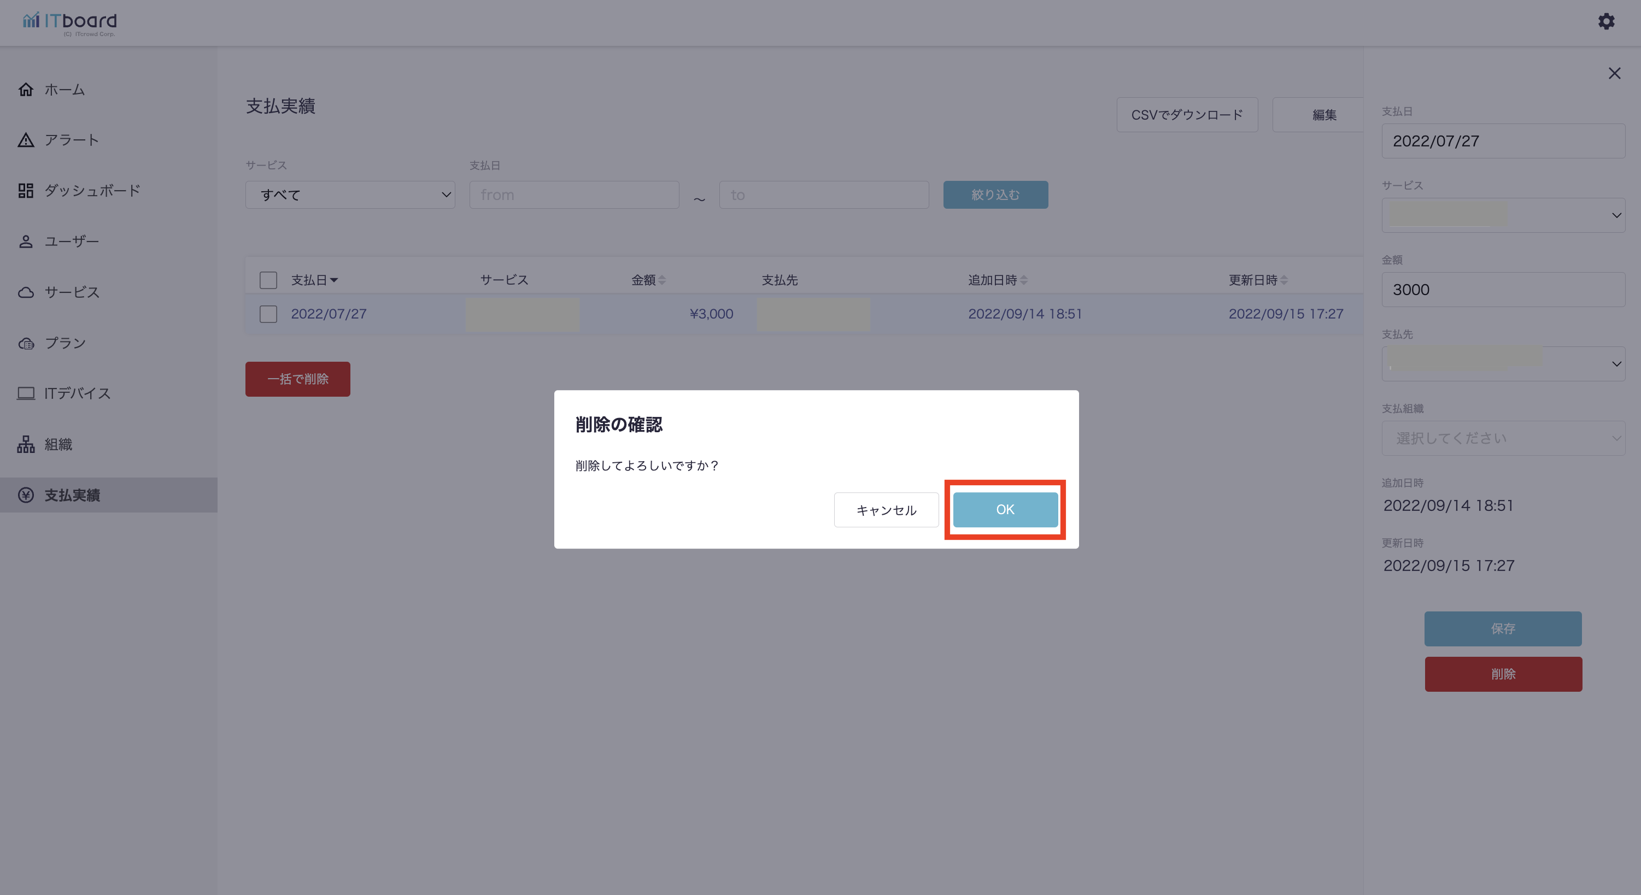Image resolution: width=1641 pixels, height=895 pixels.
Task: Click the ITデバイス laptop icon
Action: point(26,393)
